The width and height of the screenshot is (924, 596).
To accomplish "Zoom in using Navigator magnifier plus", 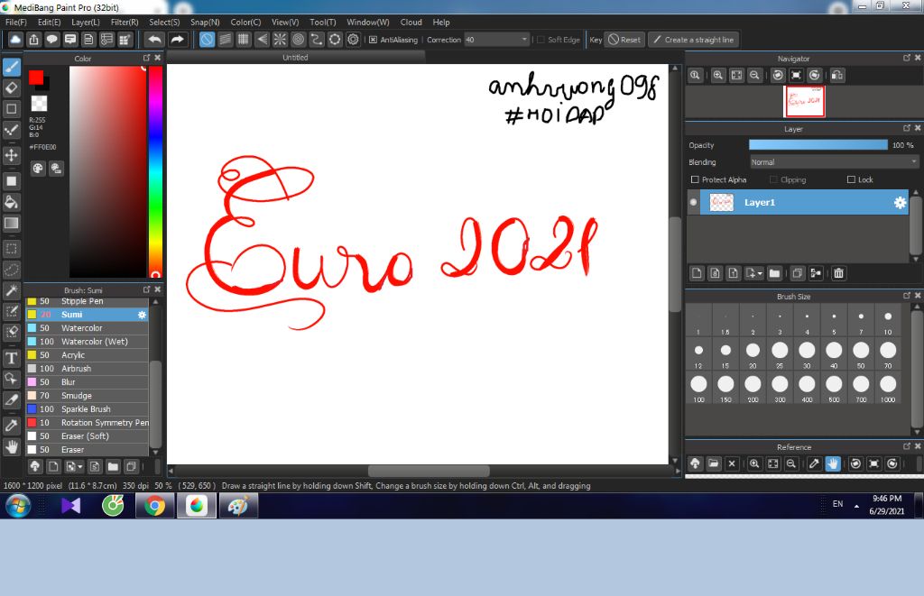I will (717, 75).
